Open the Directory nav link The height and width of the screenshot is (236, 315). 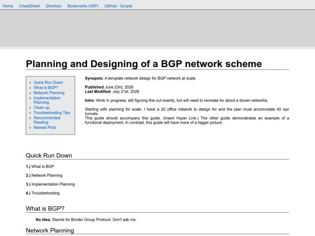pyautogui.click(x=54, y=6)
